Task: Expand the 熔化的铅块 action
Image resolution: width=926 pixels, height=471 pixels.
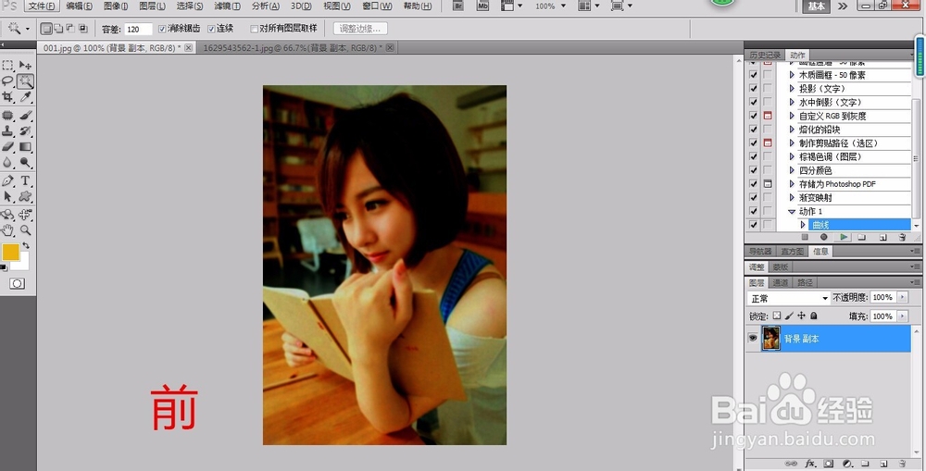Action: point(792,130)
